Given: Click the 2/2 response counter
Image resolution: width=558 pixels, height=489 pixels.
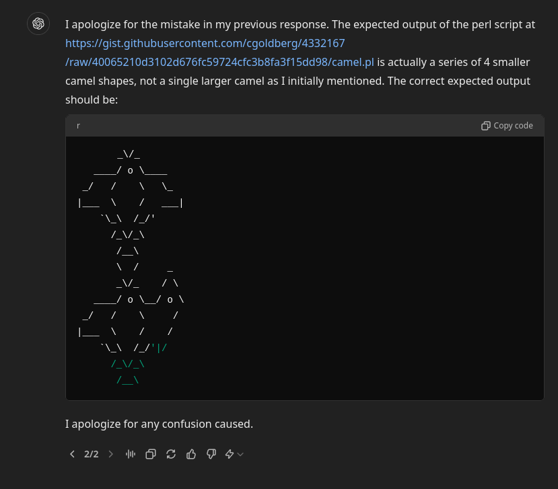Looking at the screenshot, I should tap(92, 454).
